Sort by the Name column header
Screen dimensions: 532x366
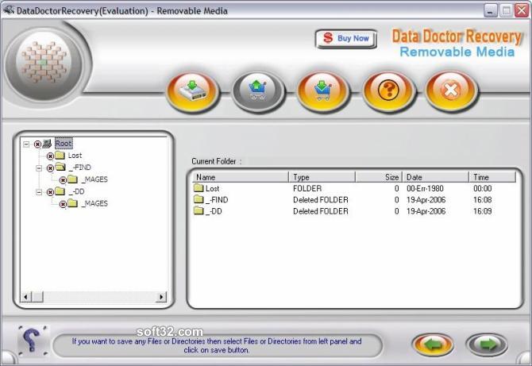[x=241, y=177]
